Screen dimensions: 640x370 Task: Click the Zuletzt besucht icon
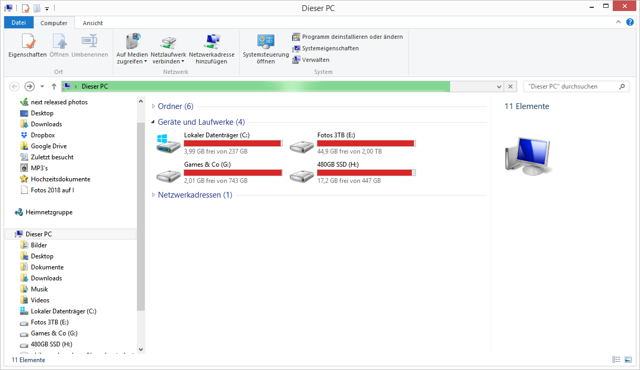click(24, 157)
